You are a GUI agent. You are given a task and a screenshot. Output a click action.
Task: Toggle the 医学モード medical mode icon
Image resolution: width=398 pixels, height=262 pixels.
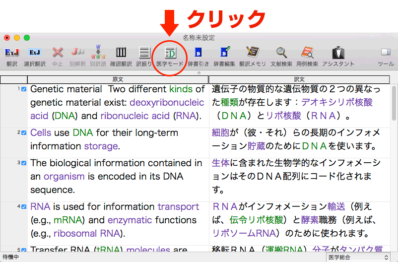pos(170,53)
